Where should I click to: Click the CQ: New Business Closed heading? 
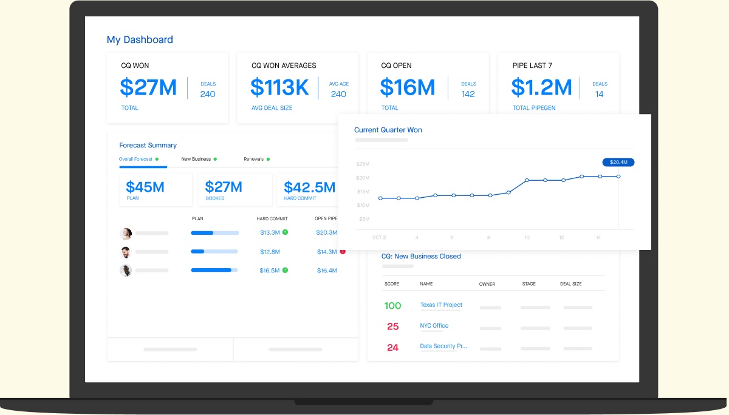pos(421,257)
